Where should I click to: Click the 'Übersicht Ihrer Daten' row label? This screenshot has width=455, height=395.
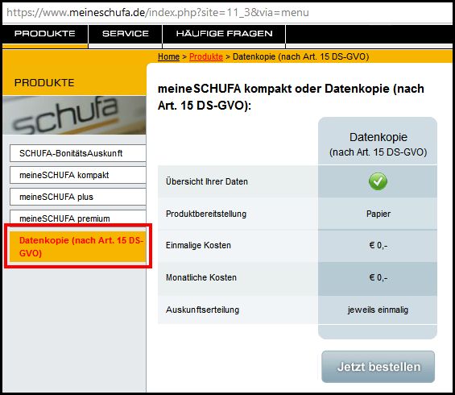click(x=207, y=181)
